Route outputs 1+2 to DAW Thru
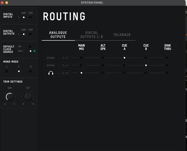The image size is (187, 151). pyautogui.click(x=167, y=58)
